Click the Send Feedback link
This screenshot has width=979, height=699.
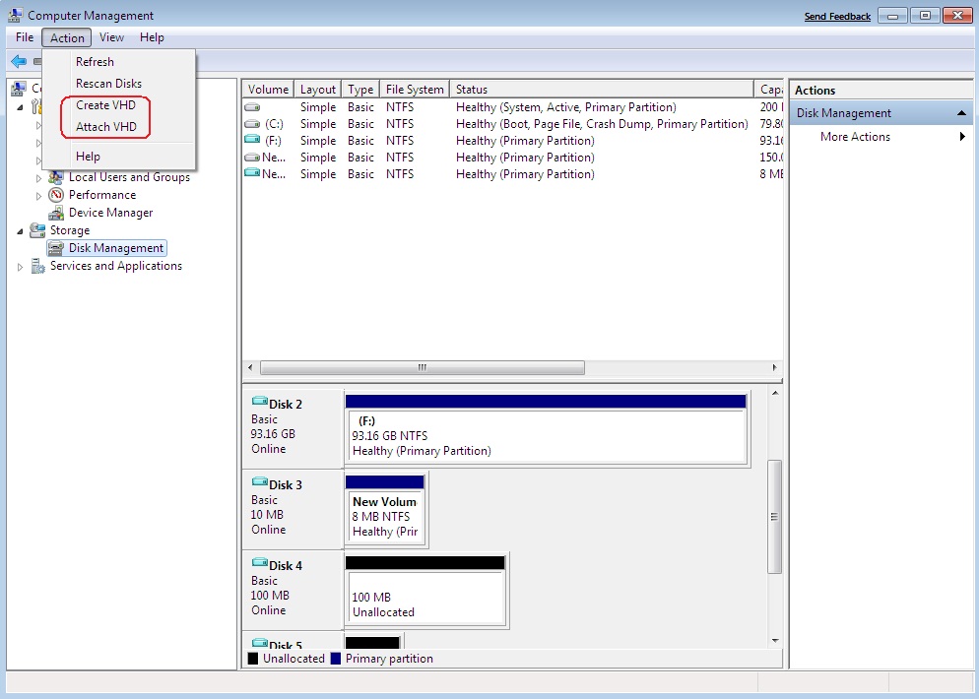837,16
